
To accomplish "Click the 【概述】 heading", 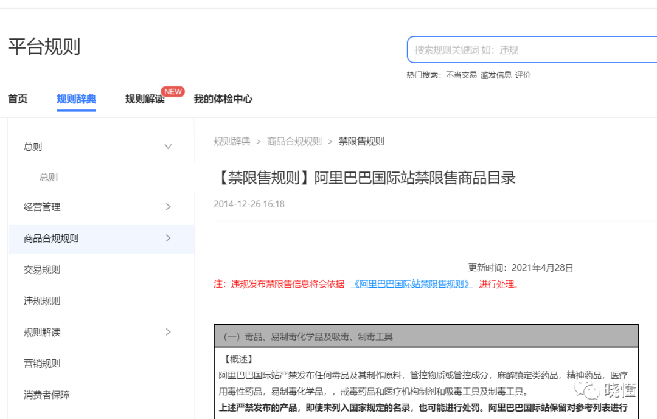I will click(238, 359).
